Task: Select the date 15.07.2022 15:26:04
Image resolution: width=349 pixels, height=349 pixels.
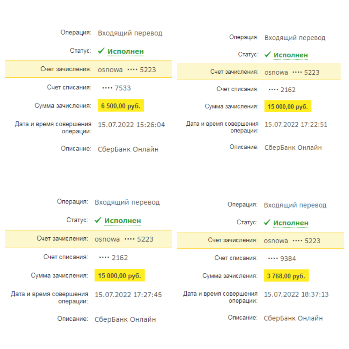Action: 131,125
